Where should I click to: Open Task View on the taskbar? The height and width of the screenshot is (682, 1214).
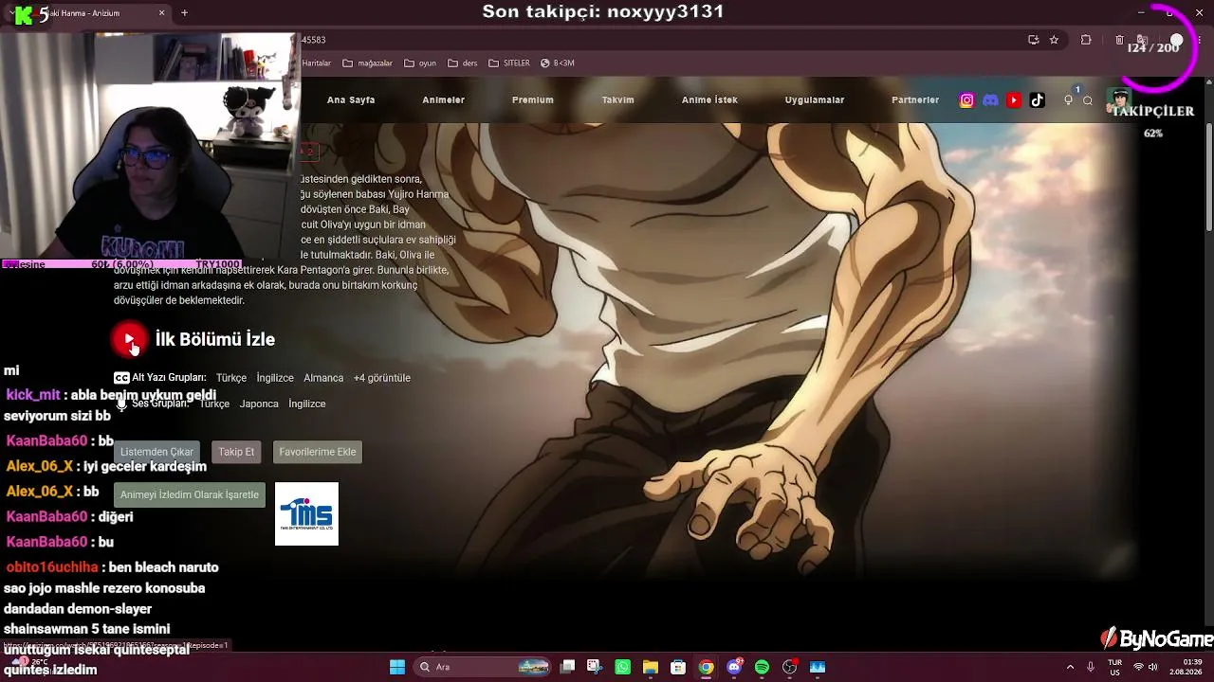pos(567,667)
